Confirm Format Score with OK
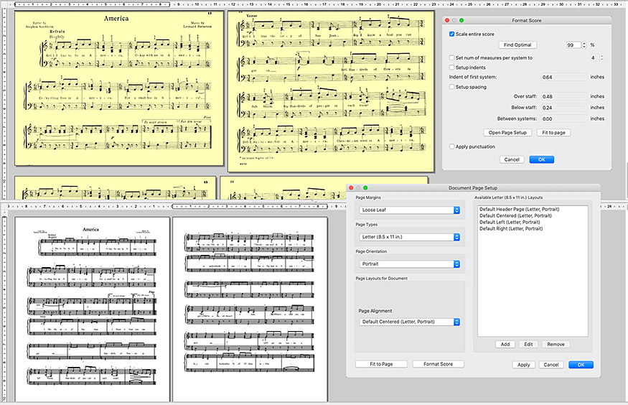The image size is (628, 405). click(541, 159)
